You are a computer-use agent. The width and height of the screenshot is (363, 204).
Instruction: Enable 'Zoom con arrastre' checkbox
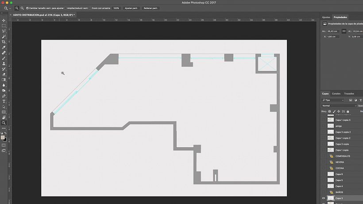[90, 8]
